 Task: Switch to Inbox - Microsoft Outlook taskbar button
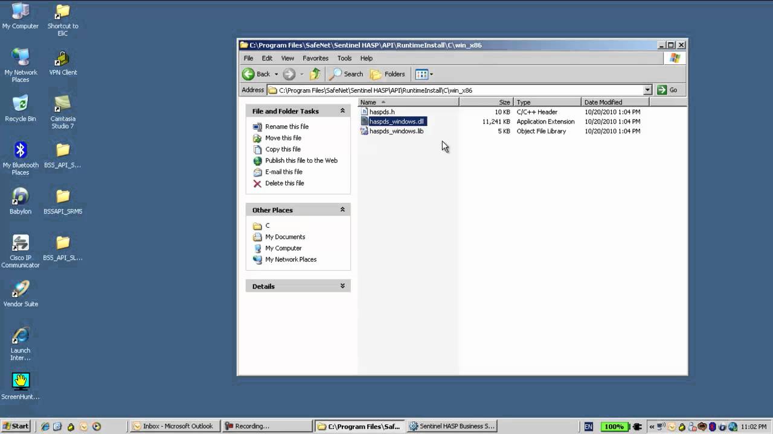tap(173, 426)
